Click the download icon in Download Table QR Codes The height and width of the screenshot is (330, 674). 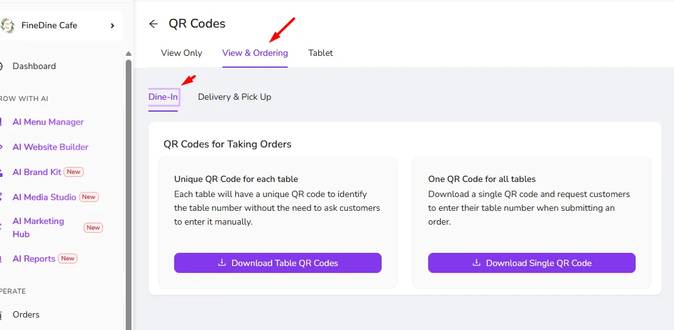[x=222, y=263]
